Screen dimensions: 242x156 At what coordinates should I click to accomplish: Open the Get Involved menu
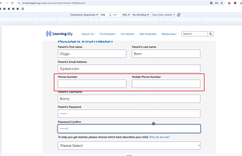tap(148, 34)
